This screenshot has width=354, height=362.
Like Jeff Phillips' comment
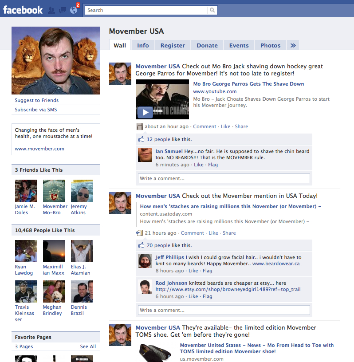193,271
